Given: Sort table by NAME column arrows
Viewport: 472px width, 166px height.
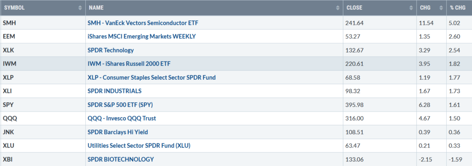Looking at the screenshot, I should tap(338, 8).
